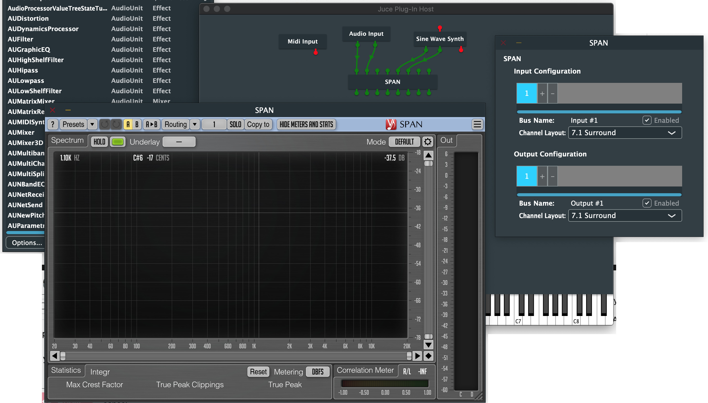This screenshot has width=708, height=403.
Task: Click the undo arrow in SPAN toolbar
Action: click(x=105, y=124)
